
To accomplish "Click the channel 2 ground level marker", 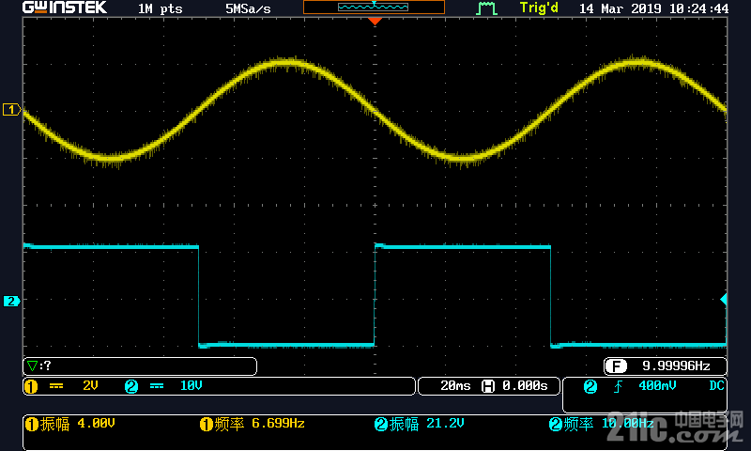I will (11, 301).
